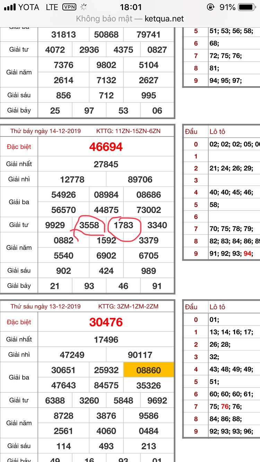The height and width of the screenshot is (462, 260).
Task: Tap the Giải tư number 9692
Action: point(157,400)
